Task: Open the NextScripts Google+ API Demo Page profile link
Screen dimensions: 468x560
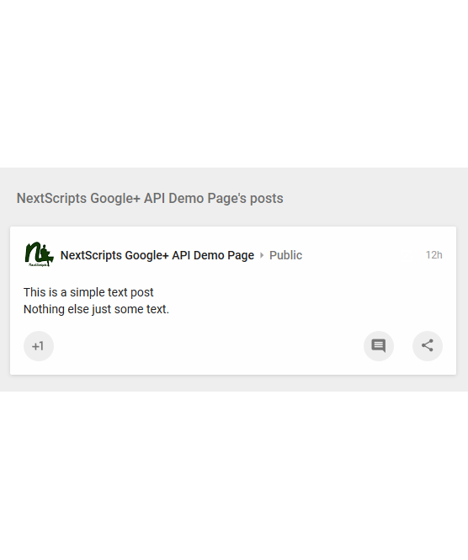Action: coord(157,255)
